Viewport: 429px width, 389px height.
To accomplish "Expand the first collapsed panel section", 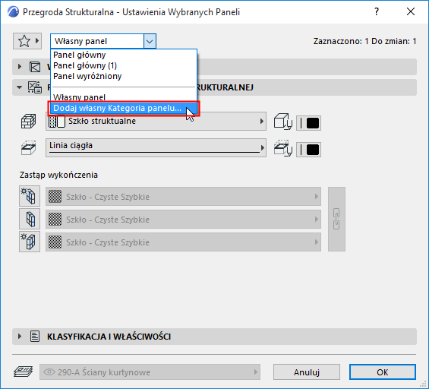I will tap(20, 67).
